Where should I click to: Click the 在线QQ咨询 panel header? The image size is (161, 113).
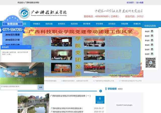(150, 26)
